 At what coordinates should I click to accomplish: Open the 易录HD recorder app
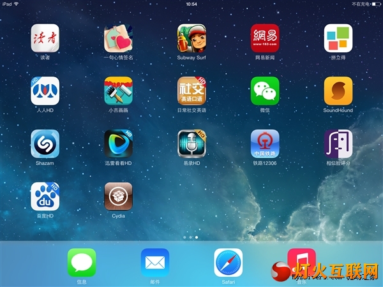tap(191, 143)
